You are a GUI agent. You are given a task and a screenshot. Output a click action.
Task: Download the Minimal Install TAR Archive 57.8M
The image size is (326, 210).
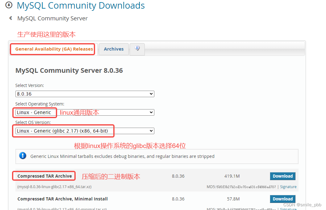[282, 199]
